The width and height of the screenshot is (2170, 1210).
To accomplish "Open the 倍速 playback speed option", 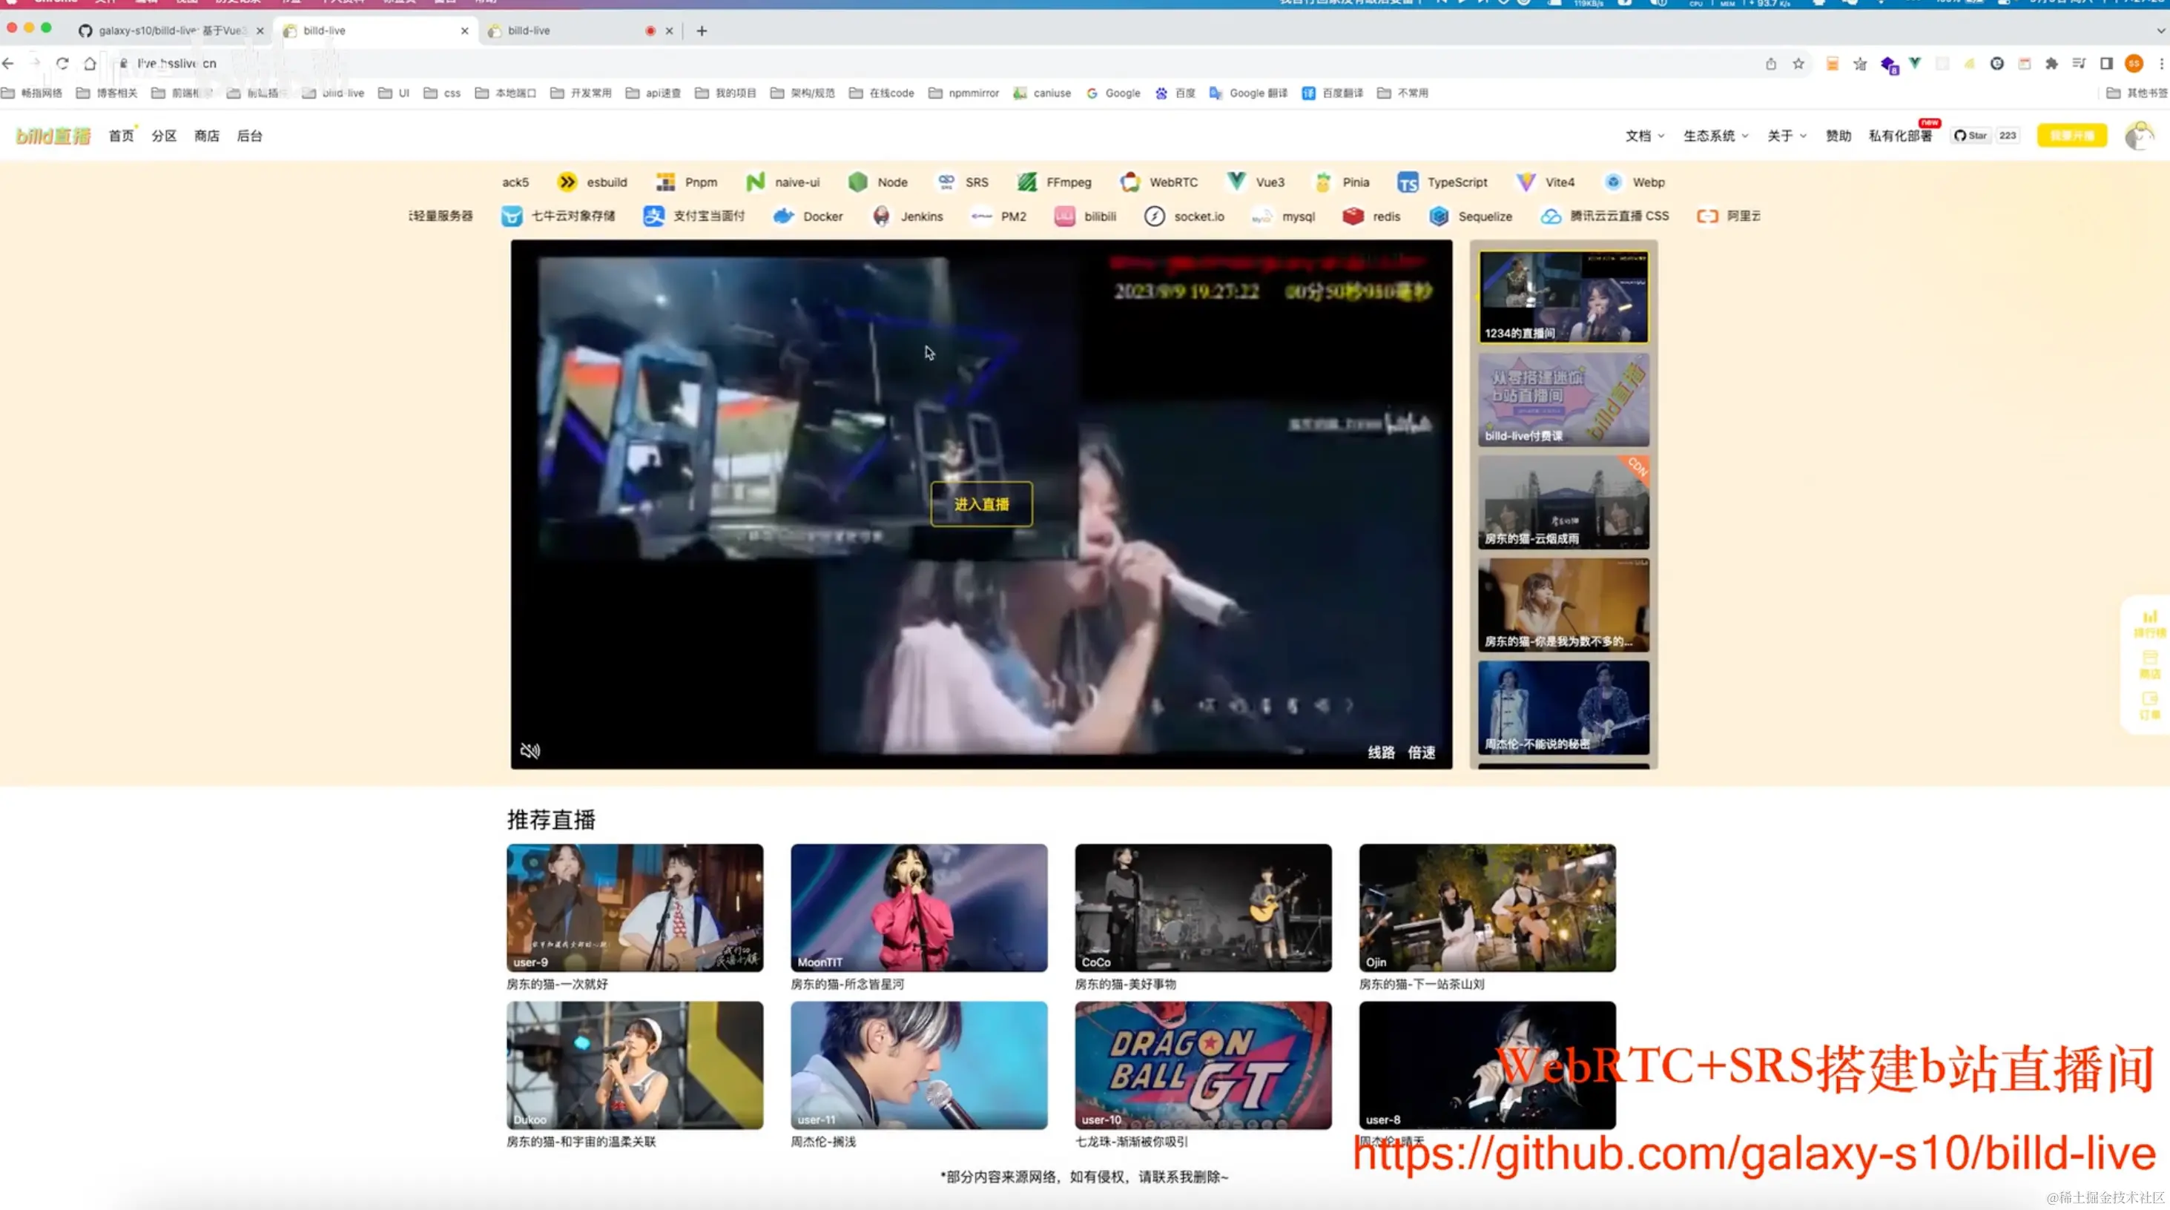I will pos(1421,752).
